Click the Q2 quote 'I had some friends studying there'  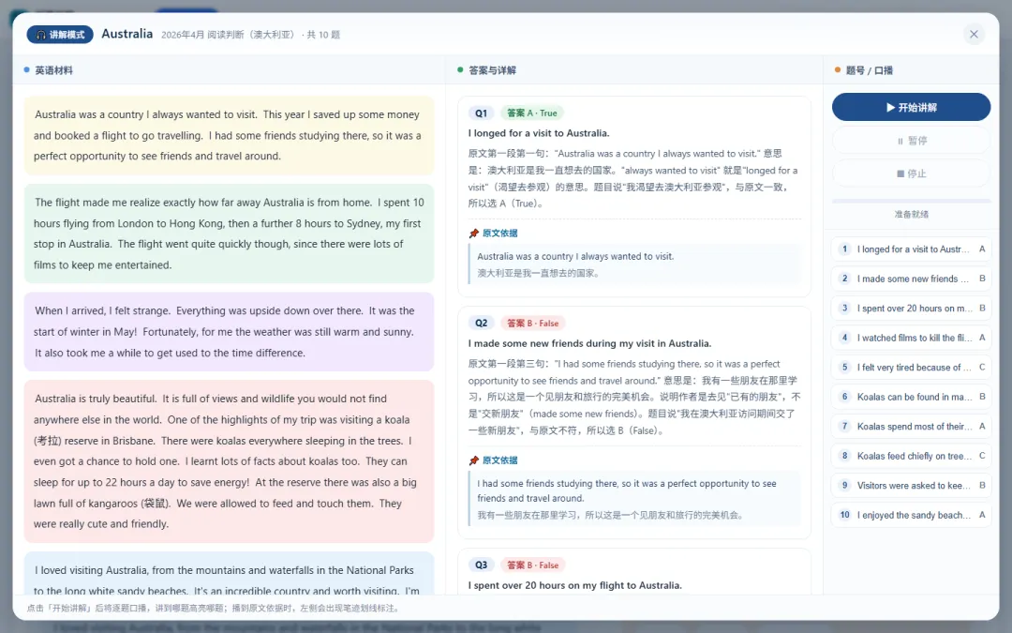(x=627, y=490)
